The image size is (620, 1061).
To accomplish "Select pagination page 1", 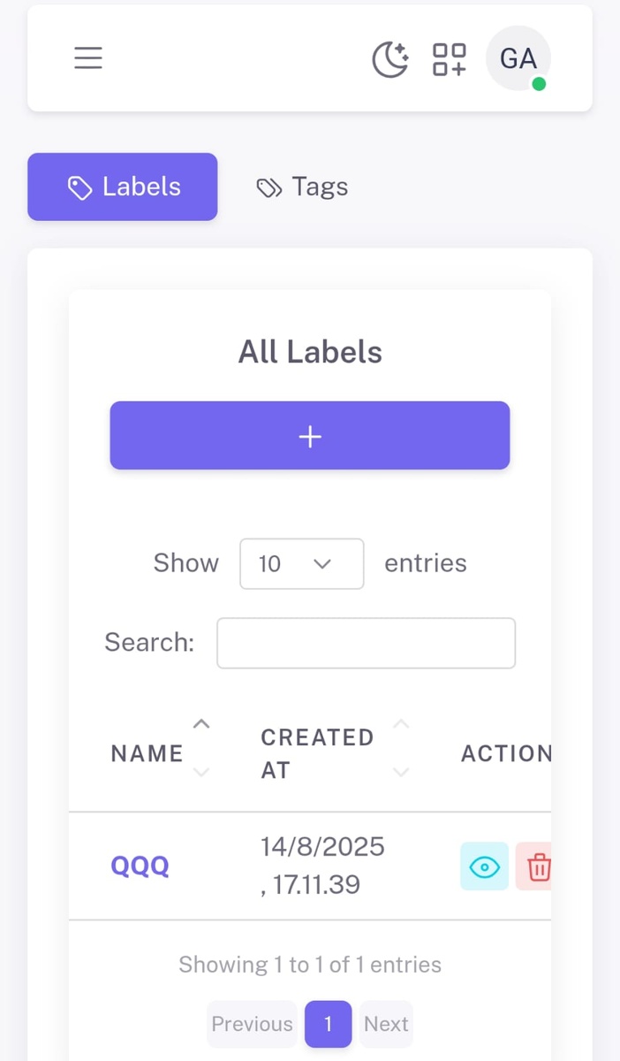I will 328,1024.
